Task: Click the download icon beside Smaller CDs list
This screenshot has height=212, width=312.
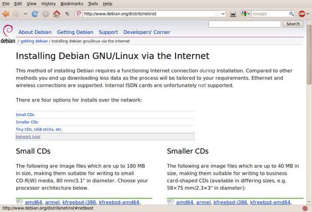Action: click(170, 201)
